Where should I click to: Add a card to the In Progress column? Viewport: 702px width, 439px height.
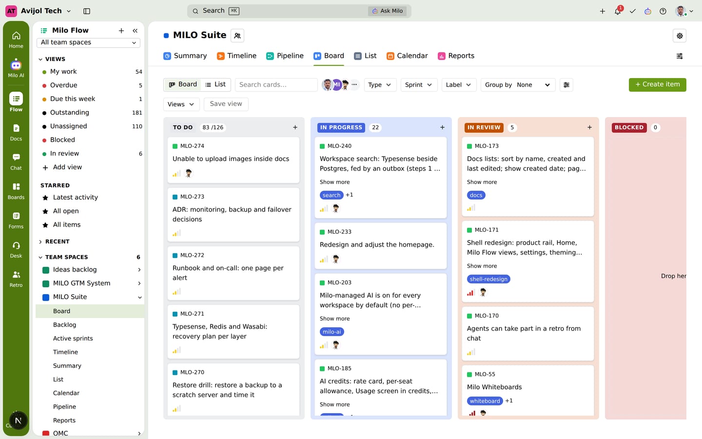pos(442,127)
